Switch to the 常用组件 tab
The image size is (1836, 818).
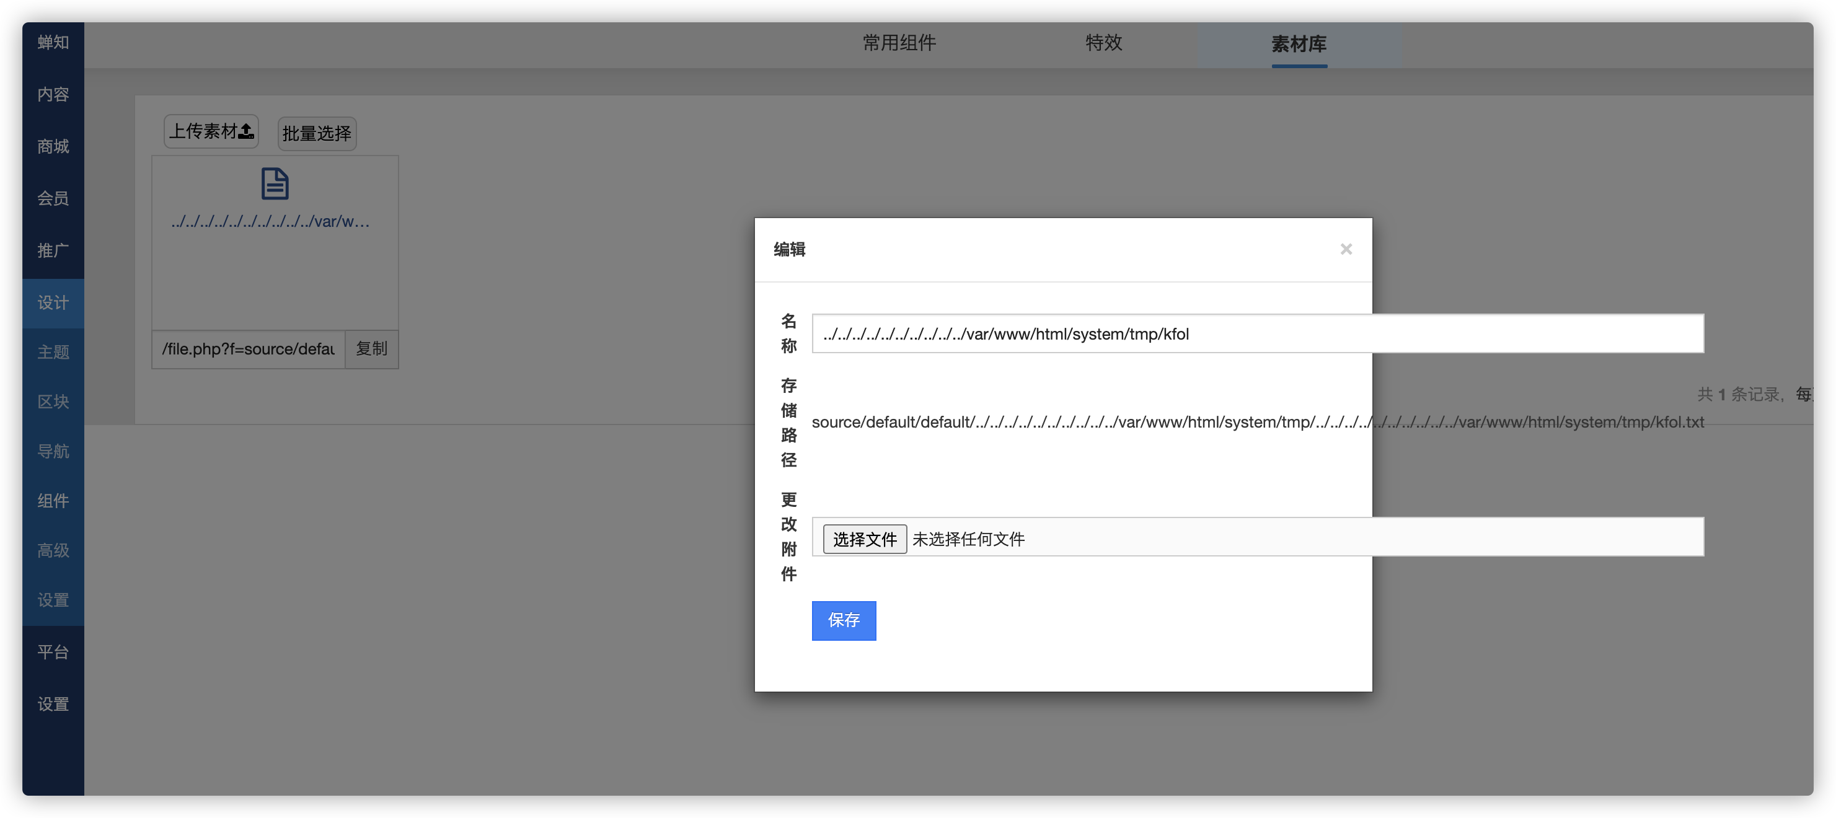[x=899, y=43]
